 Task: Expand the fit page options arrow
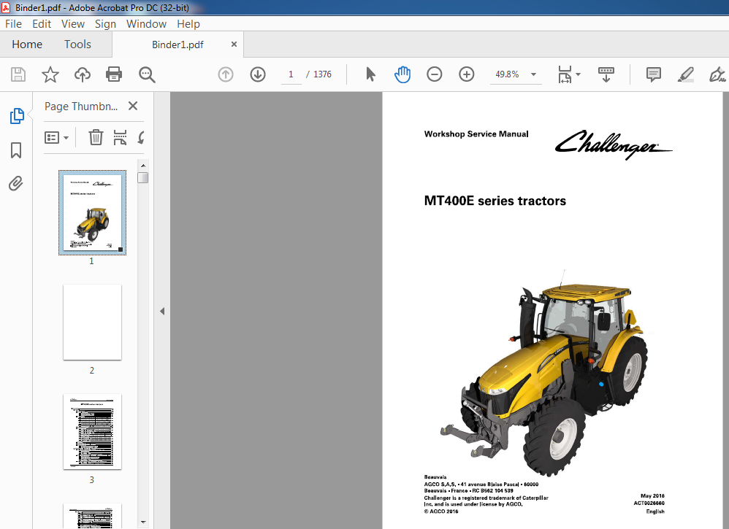(x=579, y=74)
